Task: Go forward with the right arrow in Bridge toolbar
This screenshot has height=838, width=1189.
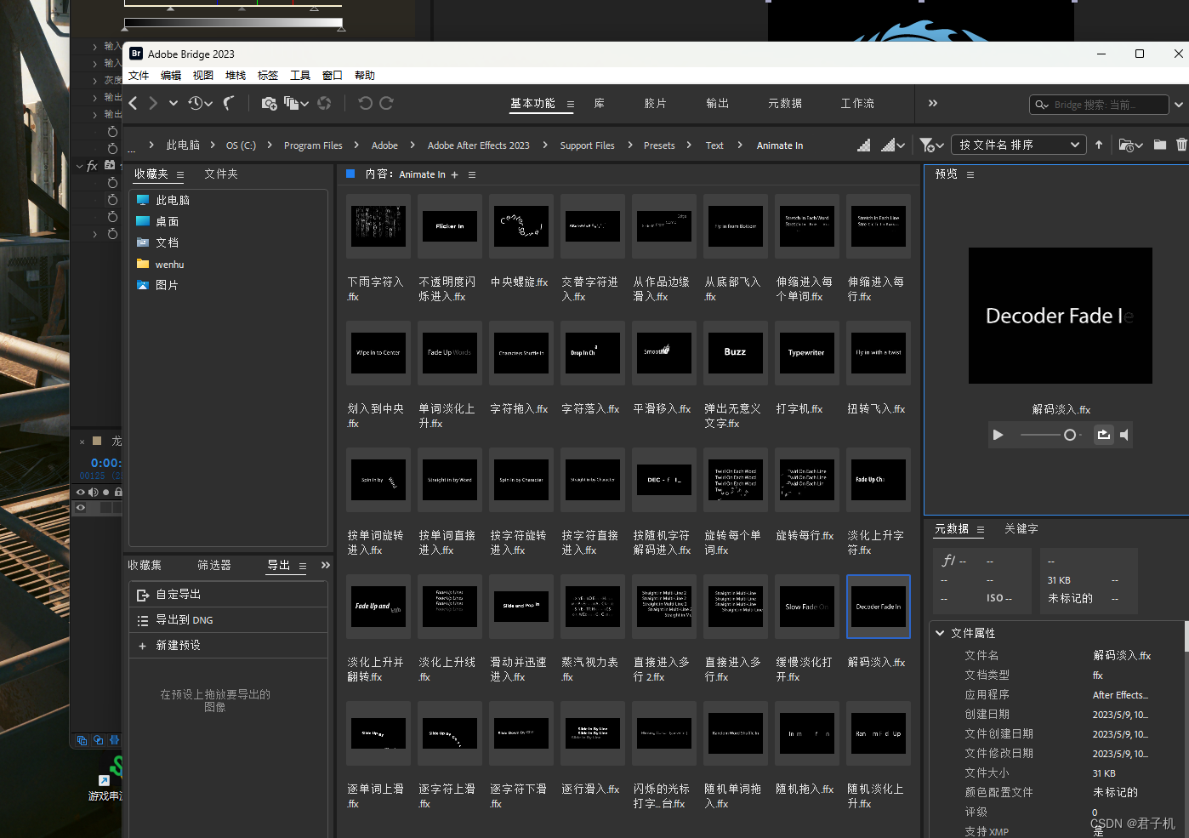Action: tap(153, 103)
